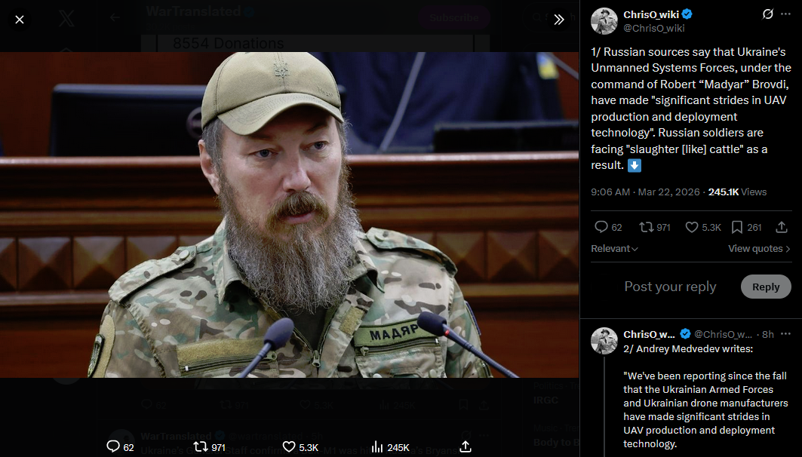Screen dimensions: 802x457
Task: Collapse the side panel with double-chevron icon
Action: click(x=558, y=20)
